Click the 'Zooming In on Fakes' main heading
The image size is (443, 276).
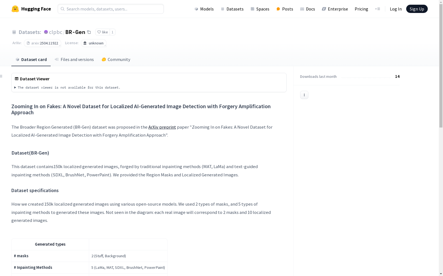tap(141, 109)
